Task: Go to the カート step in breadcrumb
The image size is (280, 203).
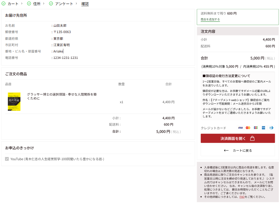Action: click(13, 4)
